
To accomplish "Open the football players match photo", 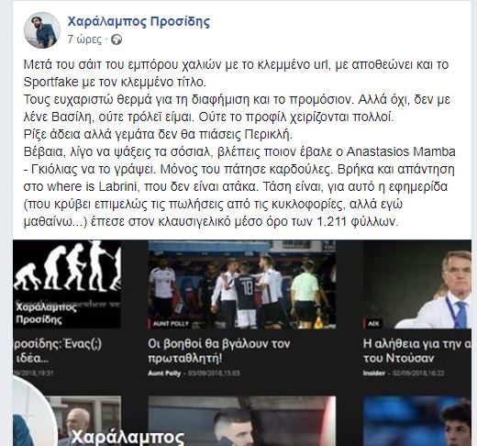I will (x=242, y=284).
